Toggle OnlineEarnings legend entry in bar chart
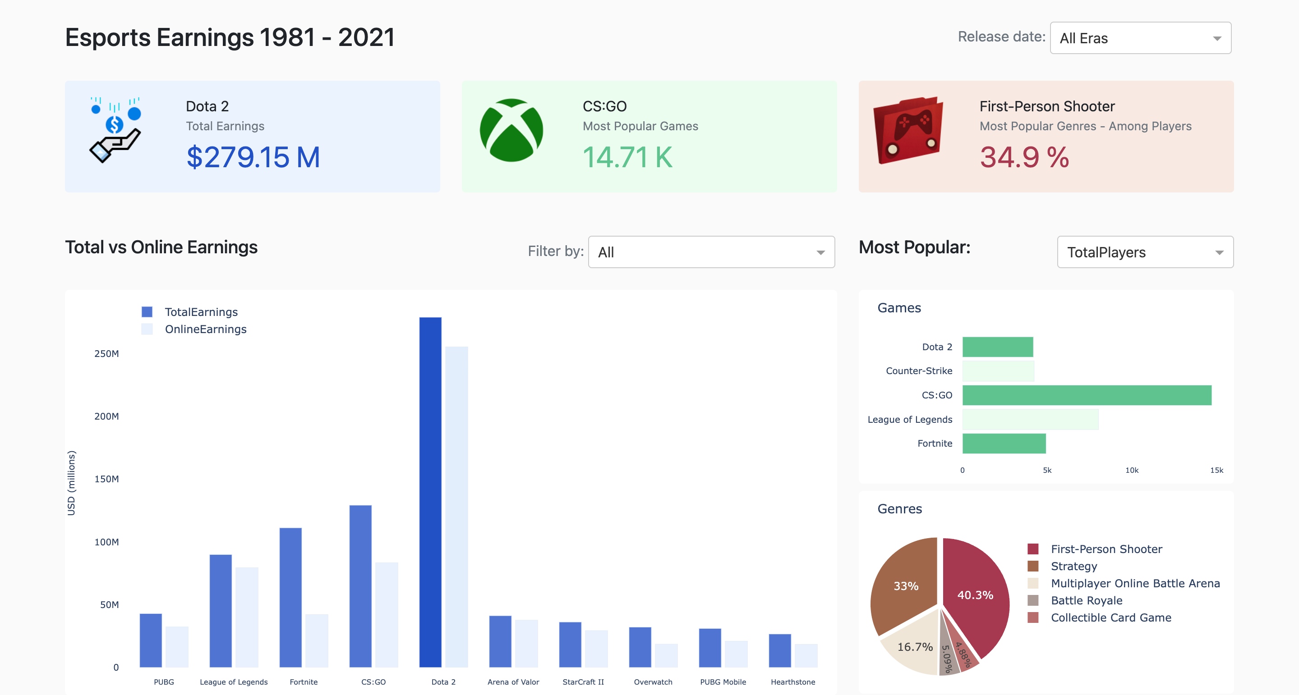 pyautogui.click(x=205, y=329)
